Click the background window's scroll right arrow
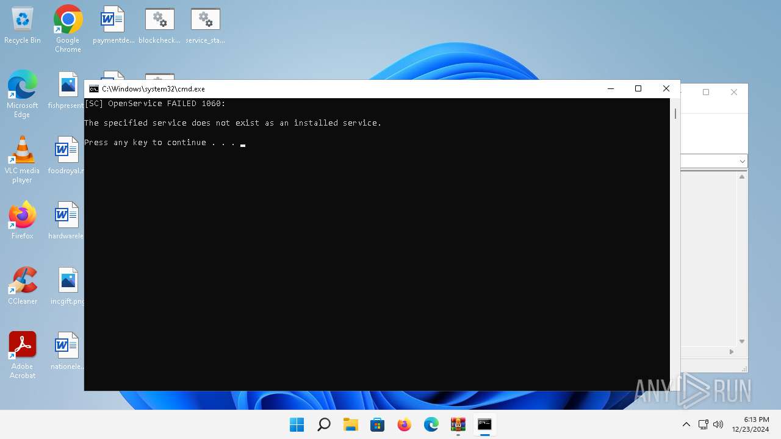The height and width of the screenshot is (439, 781). tap(732, 352)
